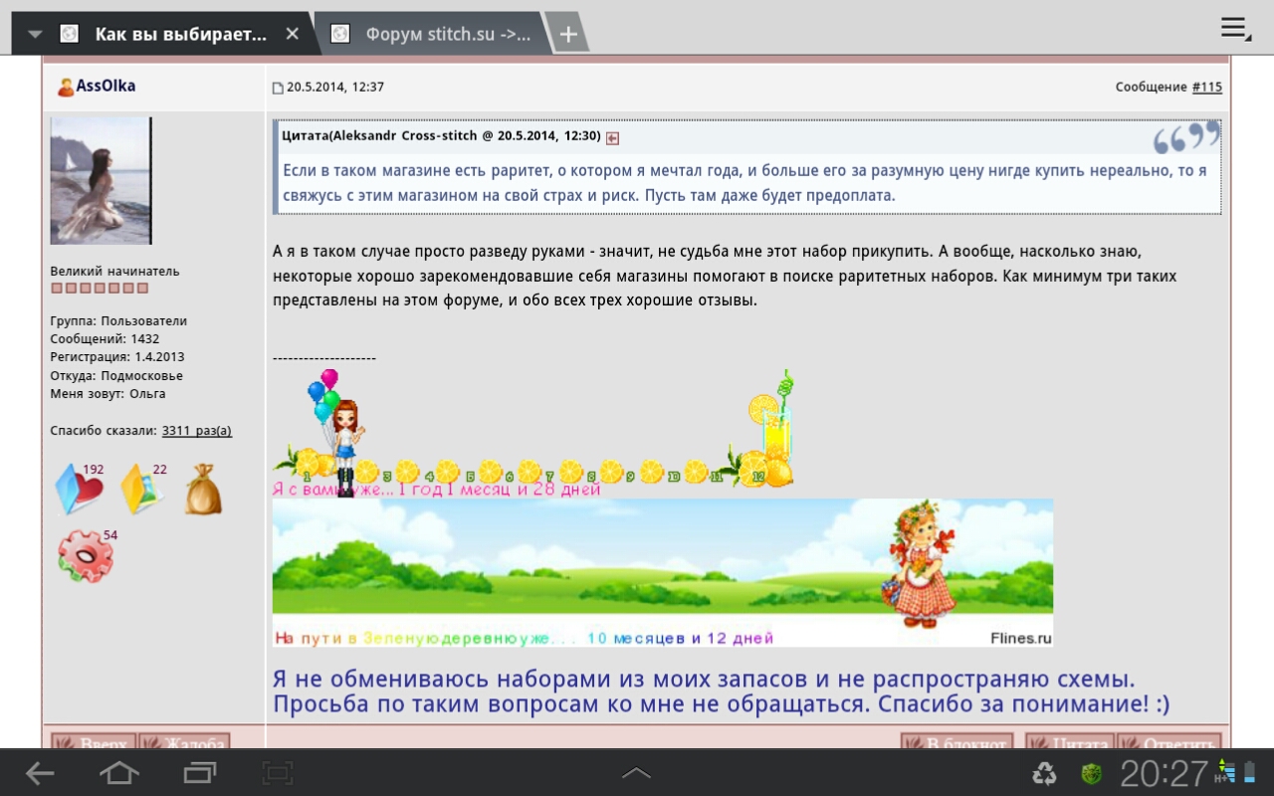Open the 3311 раз(а) thanks link
This screenshot has height=796, width=1274.
[197, 431]
